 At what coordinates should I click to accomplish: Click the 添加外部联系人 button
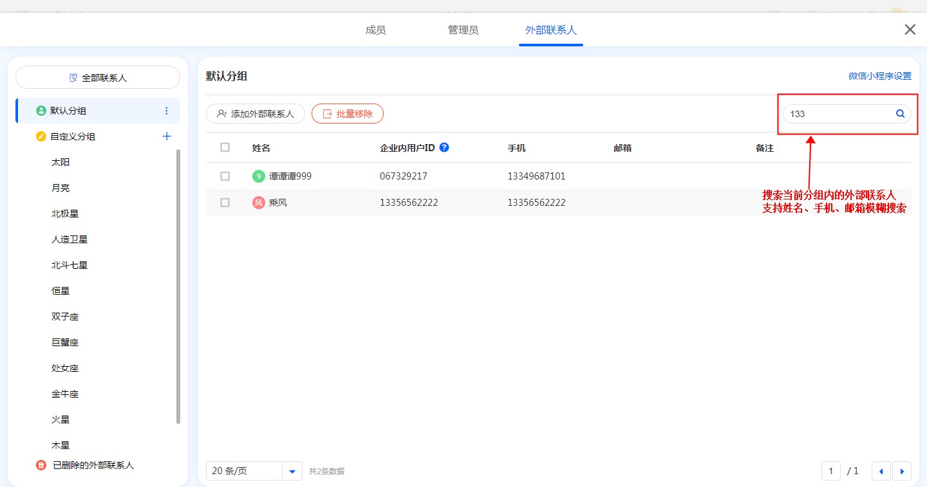[x=256, y=114]
